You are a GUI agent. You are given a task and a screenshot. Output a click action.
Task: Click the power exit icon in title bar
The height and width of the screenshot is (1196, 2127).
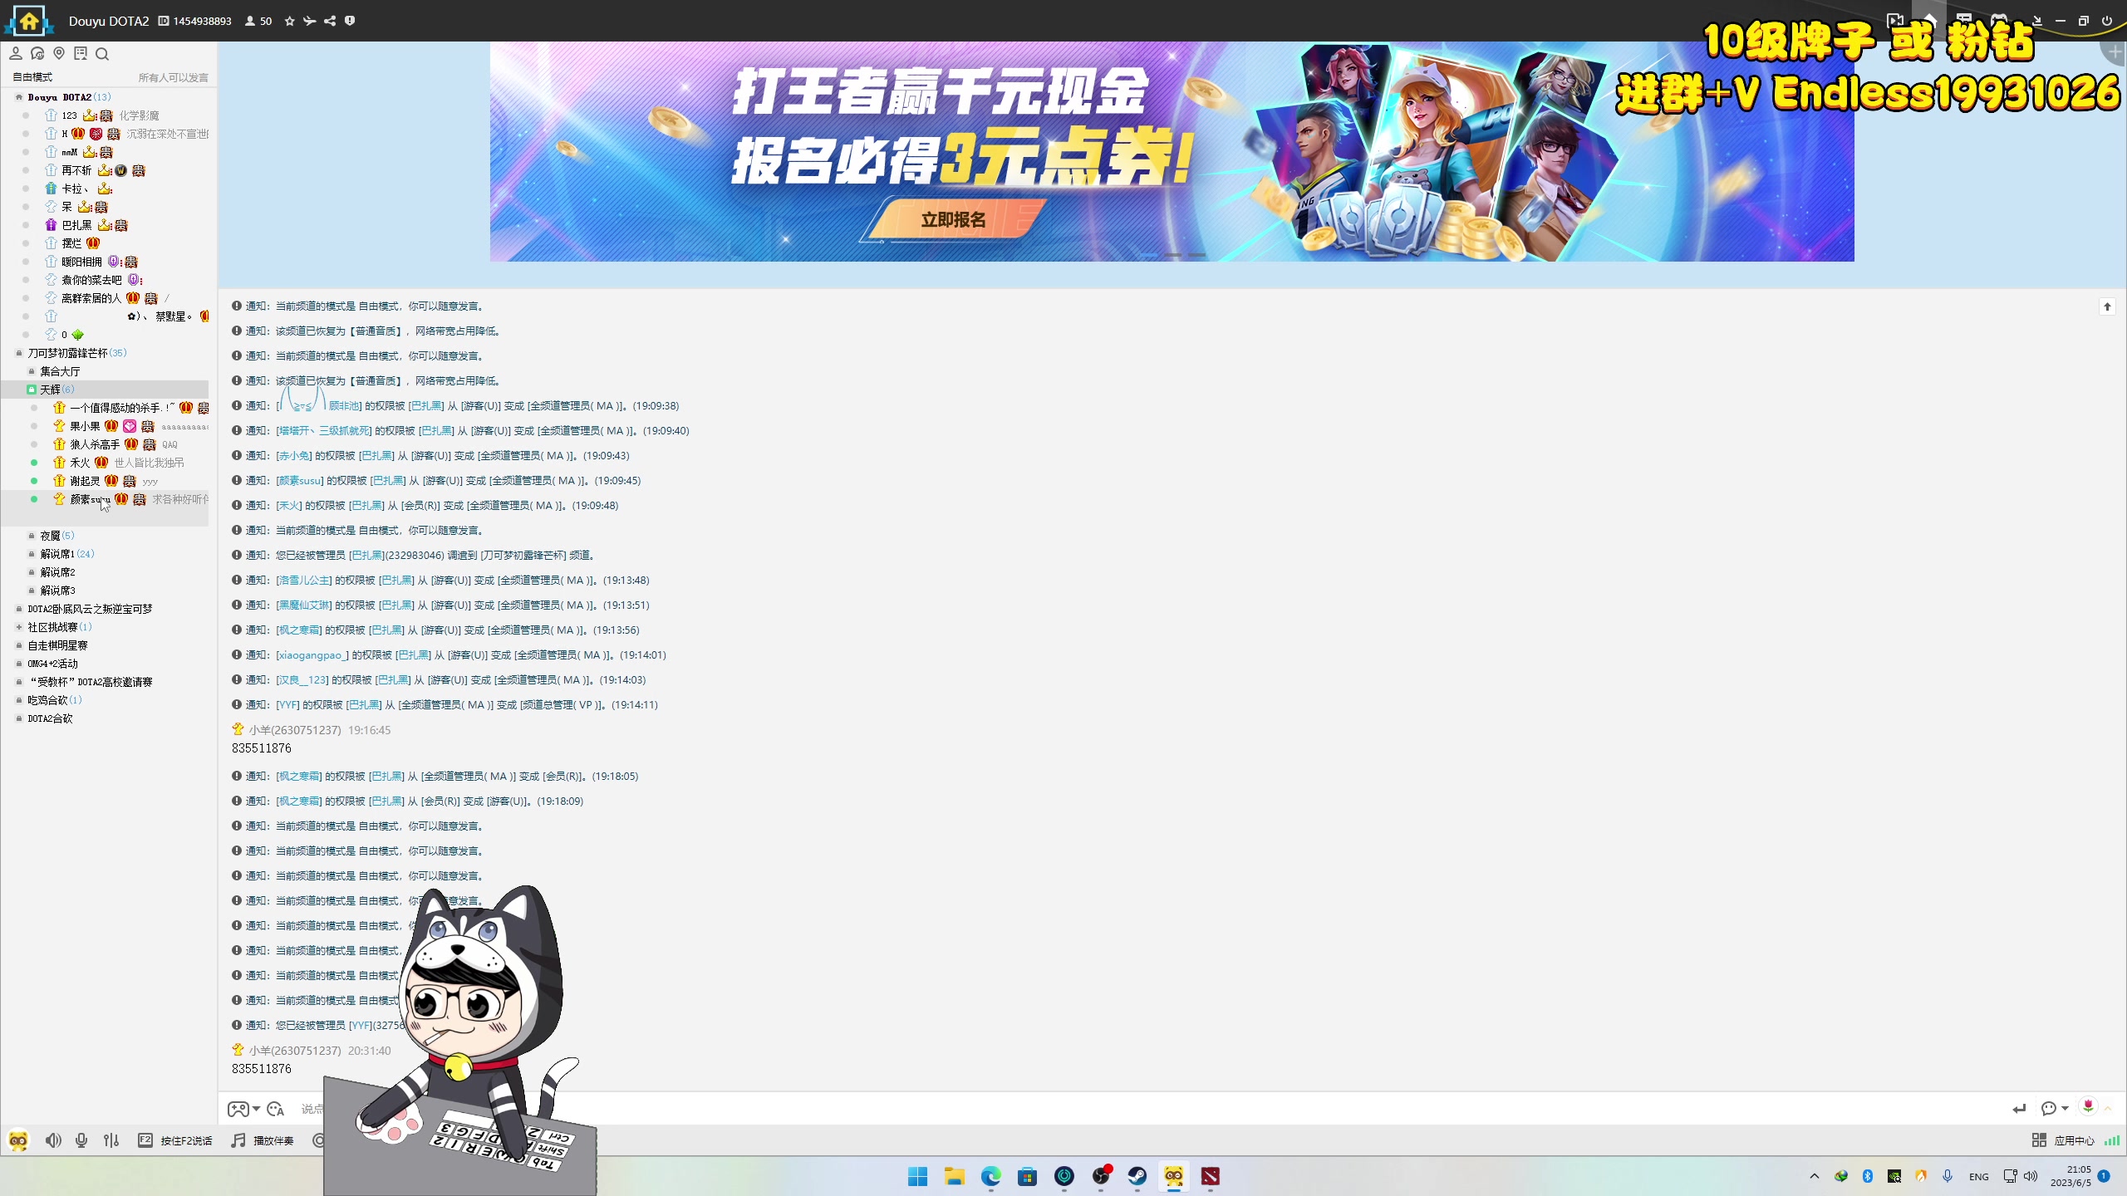point(2106,21)
